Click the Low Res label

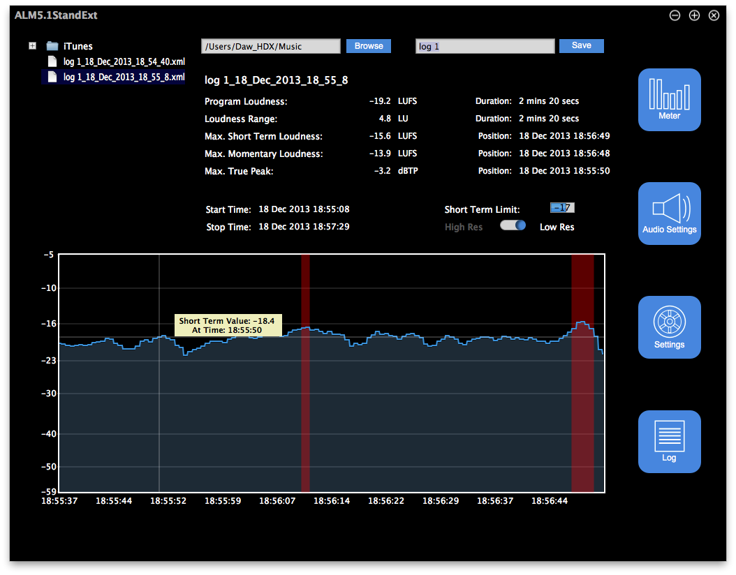point(557,227)
